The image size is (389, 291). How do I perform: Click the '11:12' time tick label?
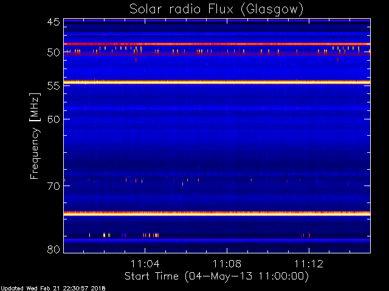tap(309, 264)
